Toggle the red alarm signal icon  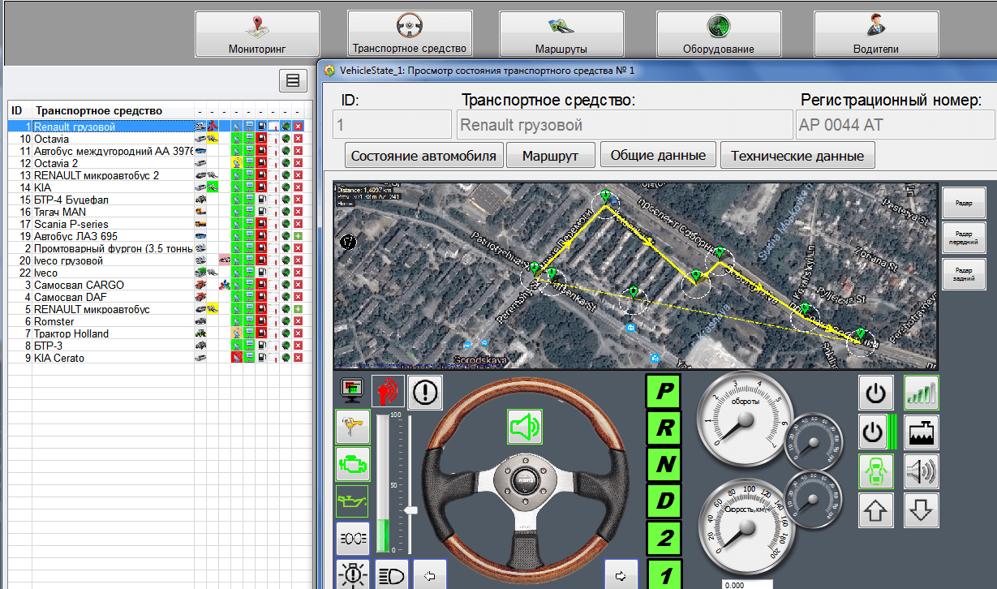coord(388,391)
